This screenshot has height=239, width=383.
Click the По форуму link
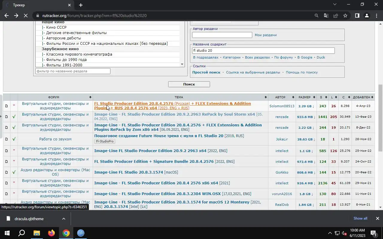coord(283,57)
